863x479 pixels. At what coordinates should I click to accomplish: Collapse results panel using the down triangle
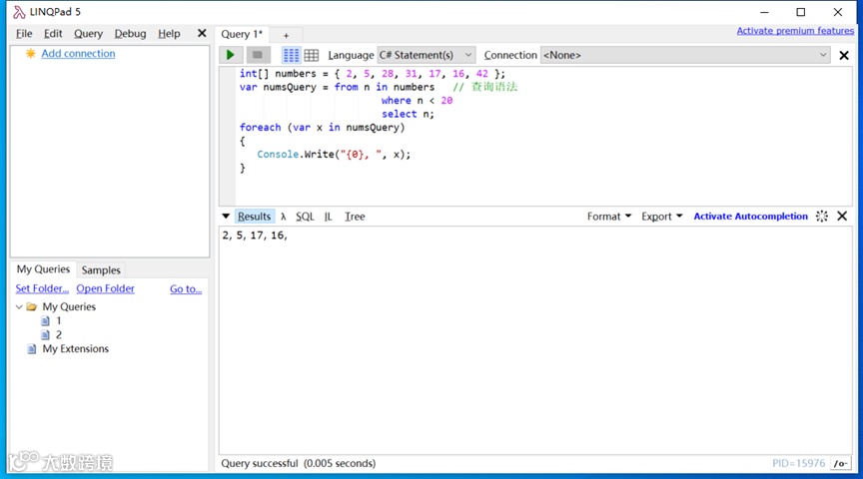pos(226,217)
